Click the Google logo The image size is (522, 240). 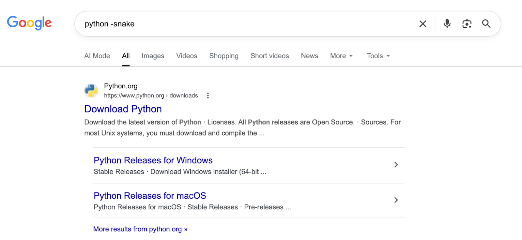[x=29, y=23]
